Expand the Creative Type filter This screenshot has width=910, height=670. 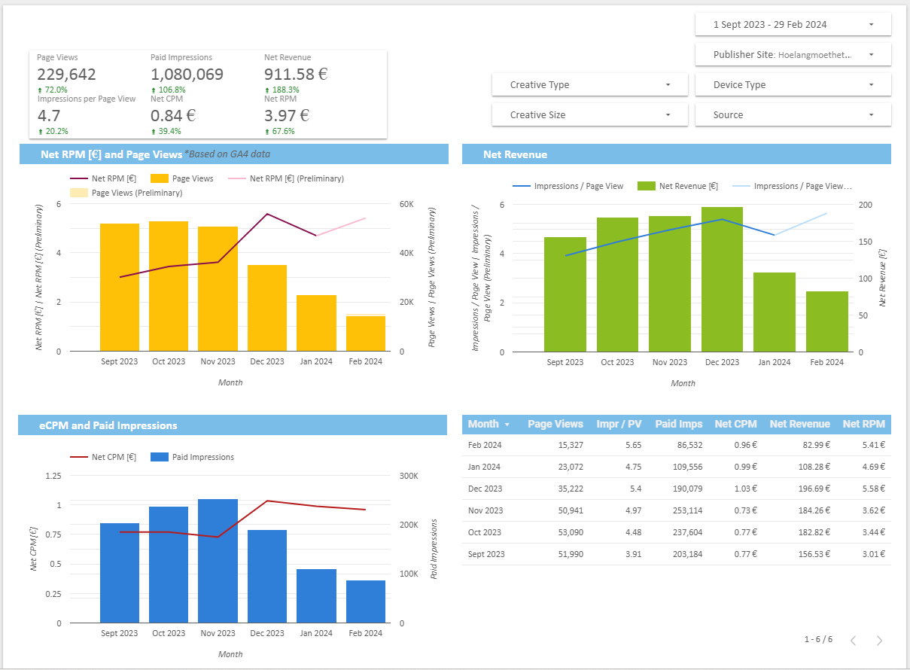tap(589, 84)
